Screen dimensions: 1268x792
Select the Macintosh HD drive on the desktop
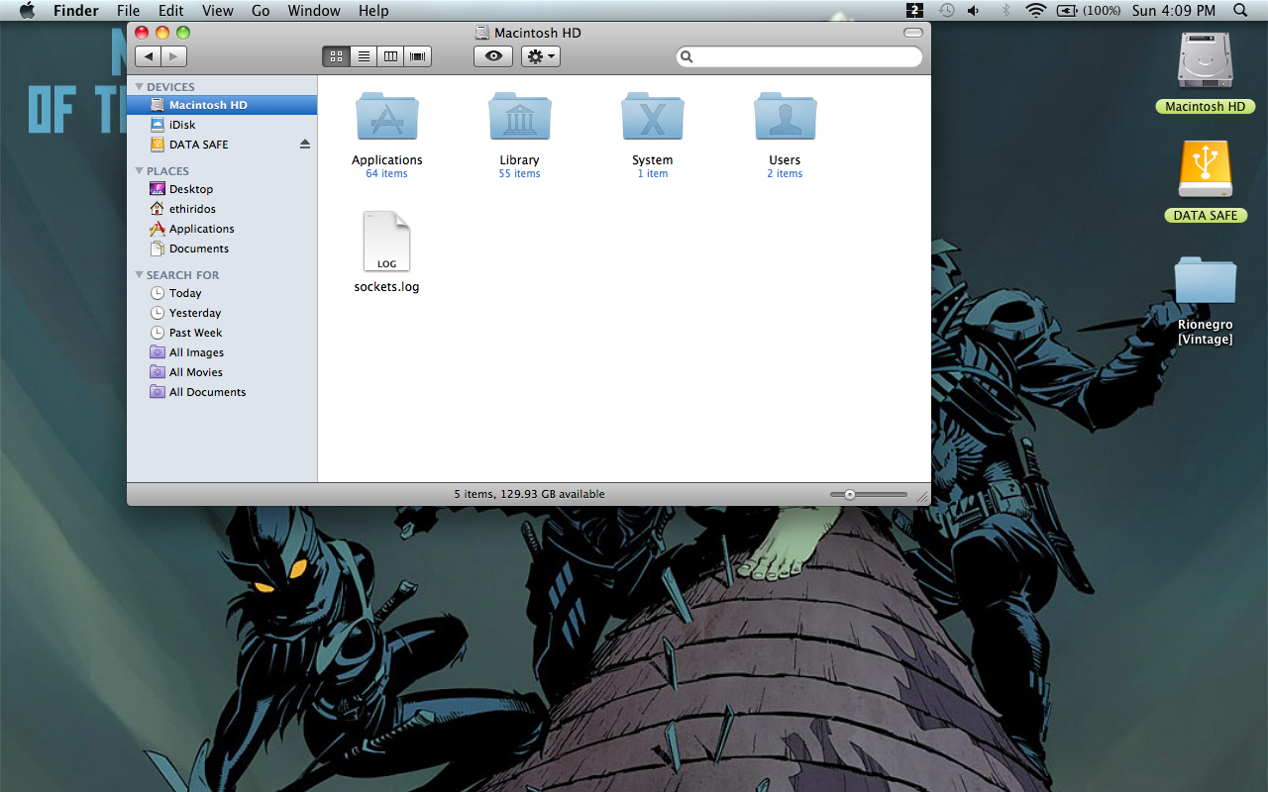1206,61
